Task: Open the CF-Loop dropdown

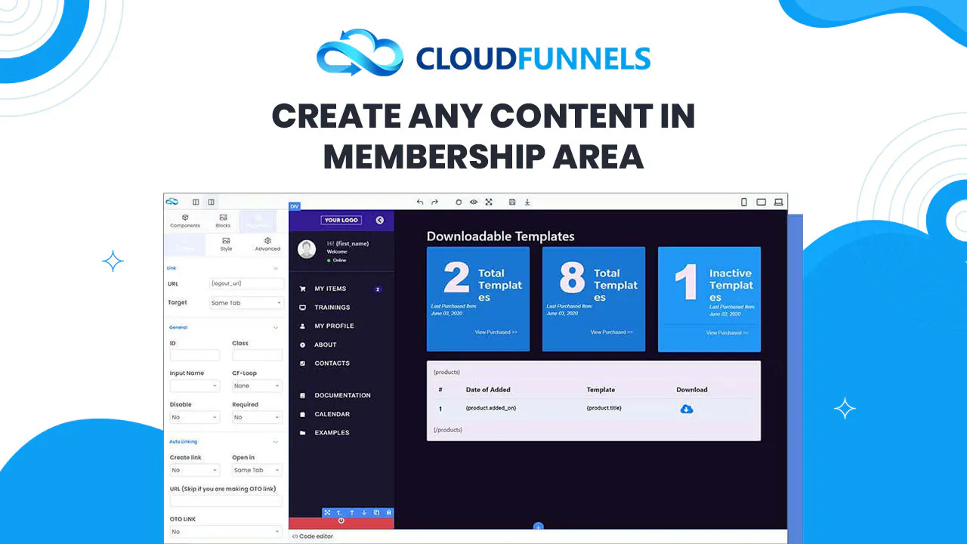Action: (257, 386)
